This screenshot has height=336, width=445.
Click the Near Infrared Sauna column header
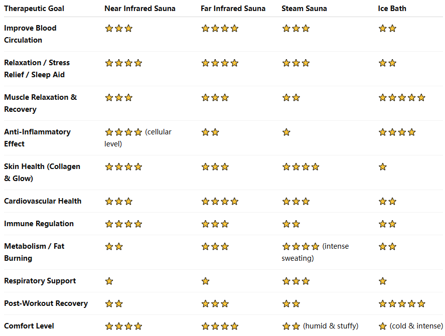[140, 9]
